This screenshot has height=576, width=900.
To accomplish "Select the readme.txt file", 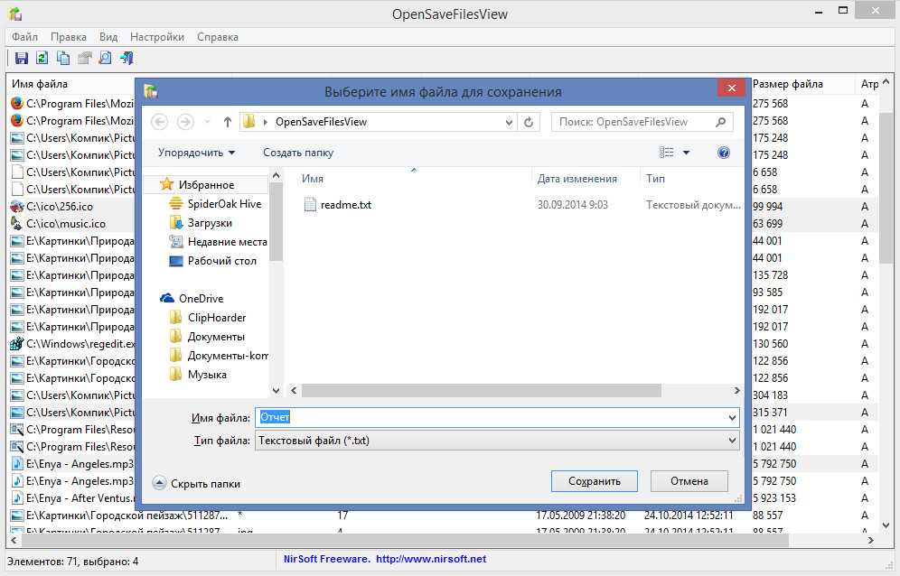I will [345, 205].
